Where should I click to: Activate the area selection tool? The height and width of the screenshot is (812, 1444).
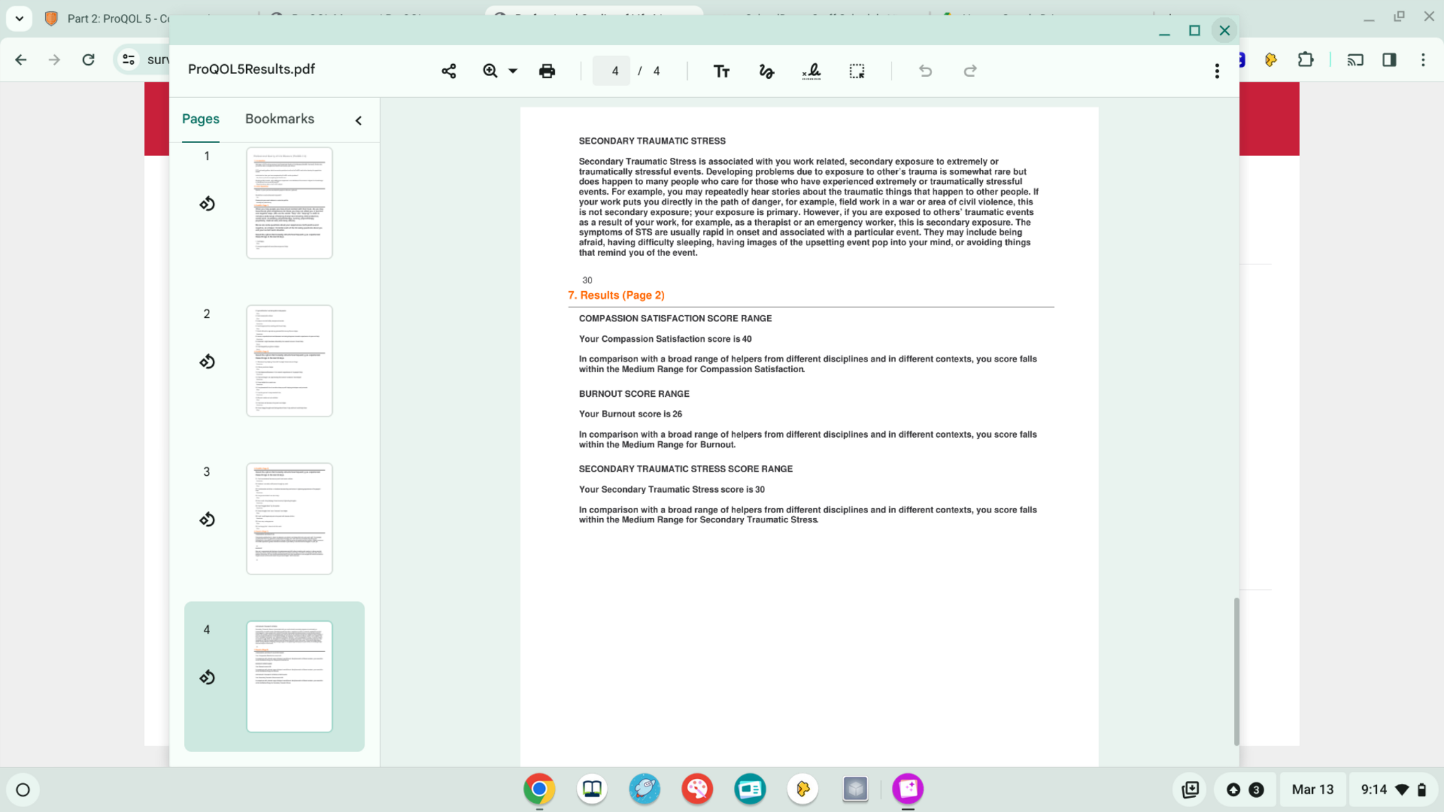click(857, 71)
